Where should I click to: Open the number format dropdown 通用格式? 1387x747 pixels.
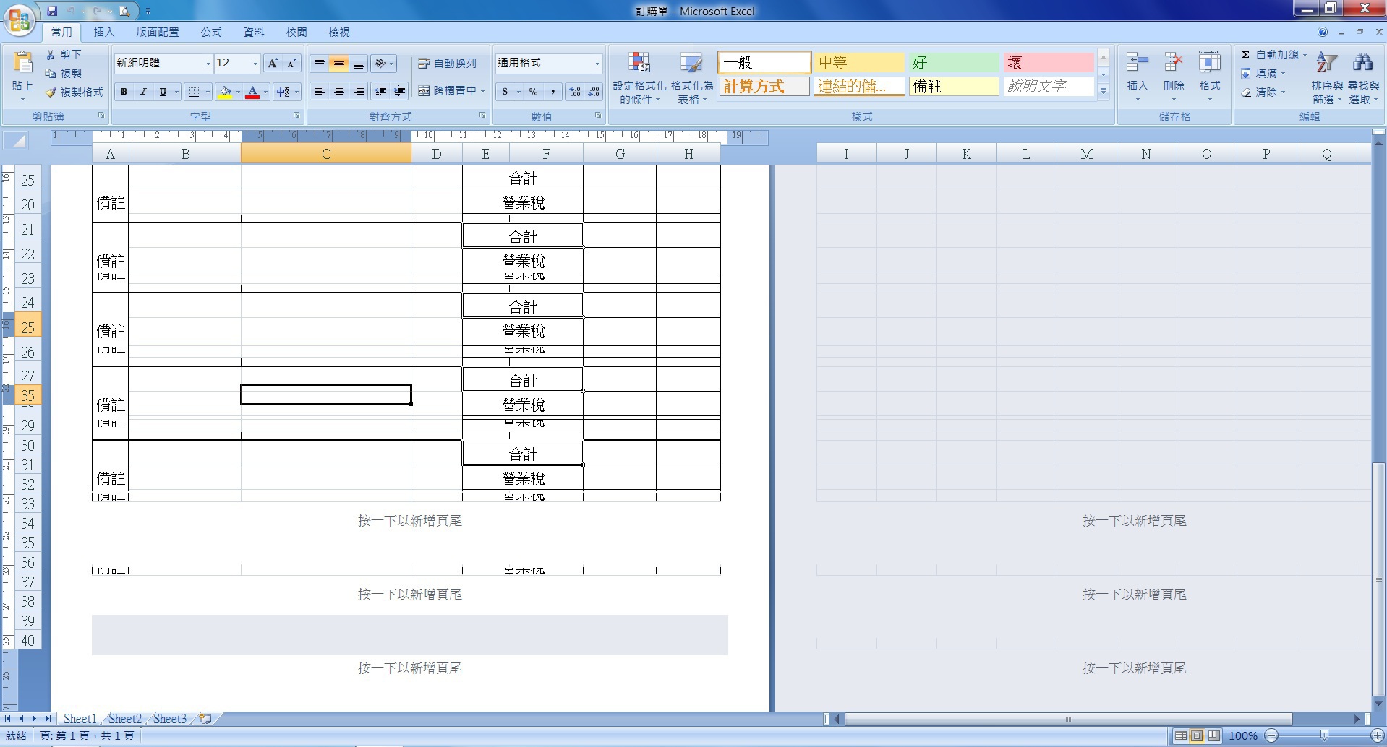coord(597,64)
